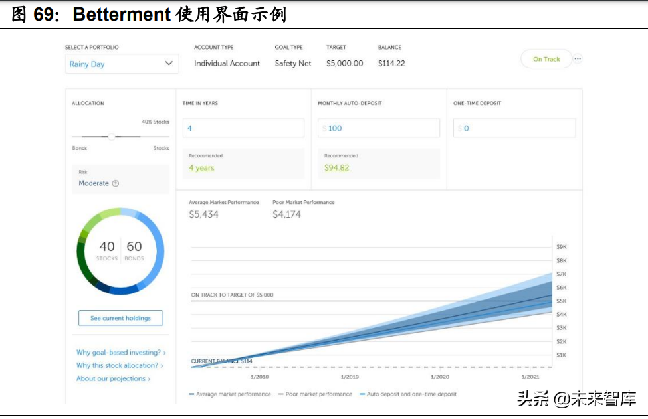Screen dimensions: 648x419
Task: Click the recommended 4 years link
Action: (201, 167)
